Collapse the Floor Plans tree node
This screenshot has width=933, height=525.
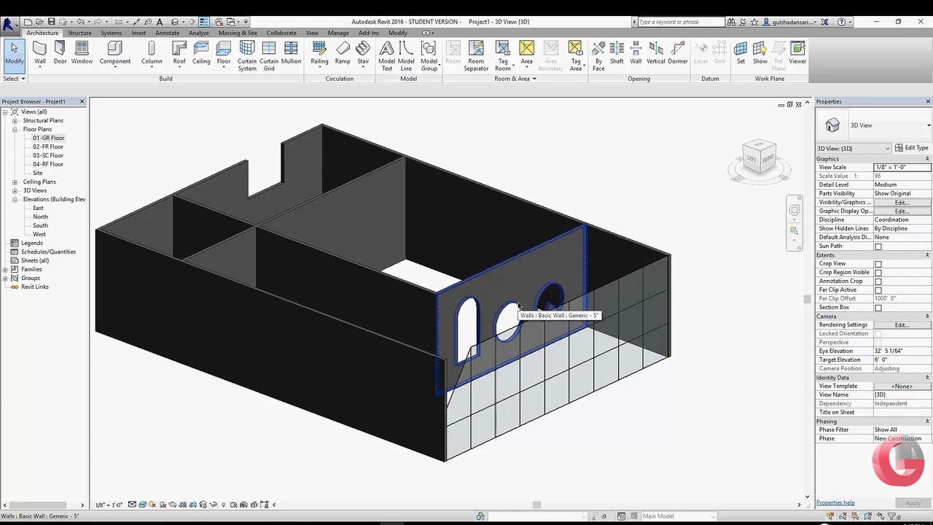[15, 130]
